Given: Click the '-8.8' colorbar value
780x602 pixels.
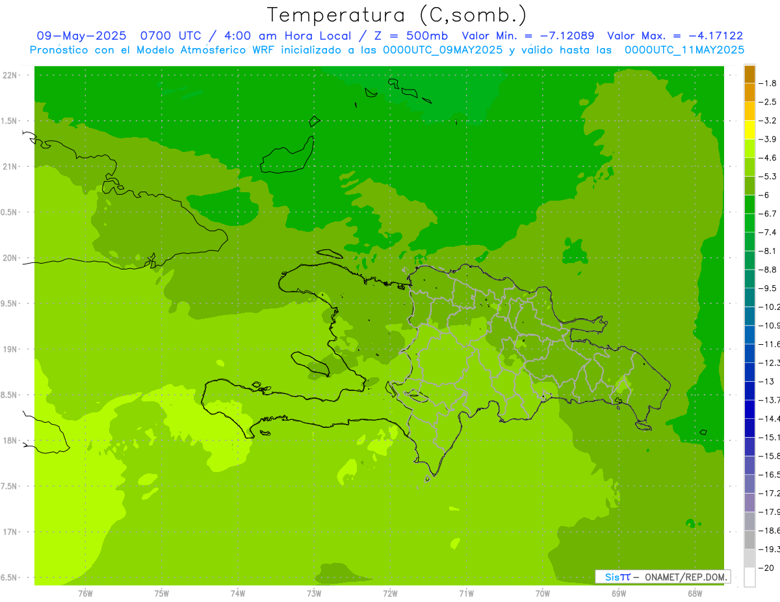Looking at the screenshot, I should pyautogui.click(x=768, y=270).
